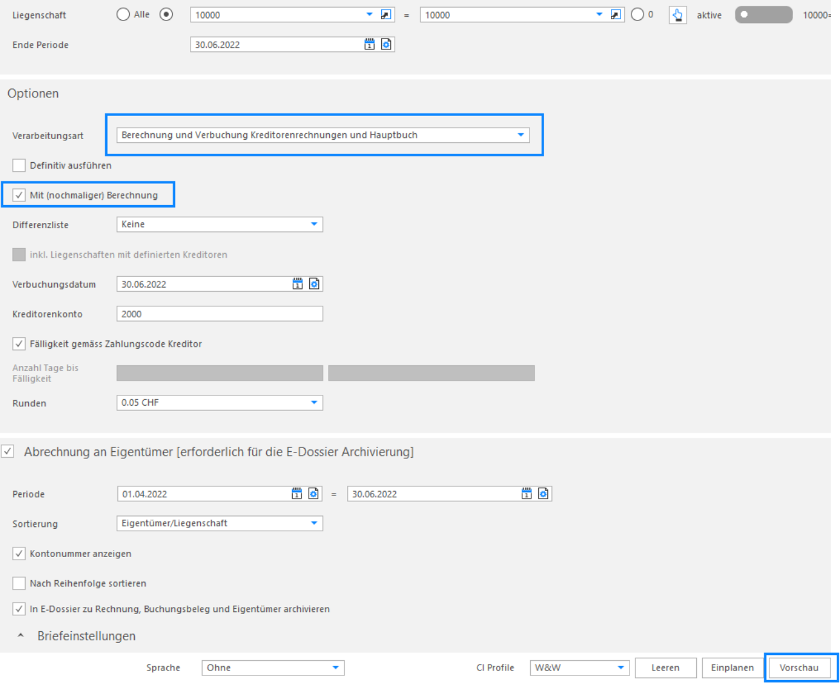840x689 pixels.
Task: Check Definitiv ausführen
Action: pyautogui.click(x=19, y=165)
